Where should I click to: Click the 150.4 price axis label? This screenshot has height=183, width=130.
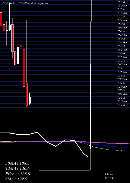tap(121, 53)
